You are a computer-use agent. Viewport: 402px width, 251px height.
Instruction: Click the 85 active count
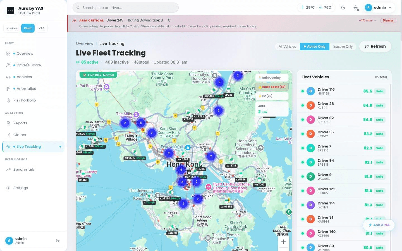click(90, 62)
